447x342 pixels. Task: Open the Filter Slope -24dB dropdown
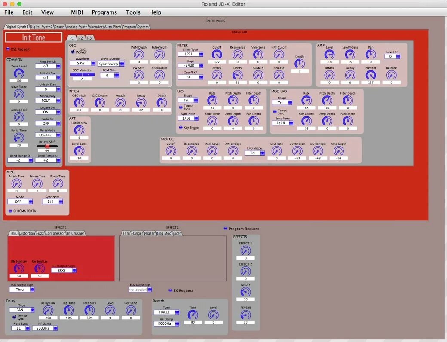pyautogui.click(x=190, y=66)
